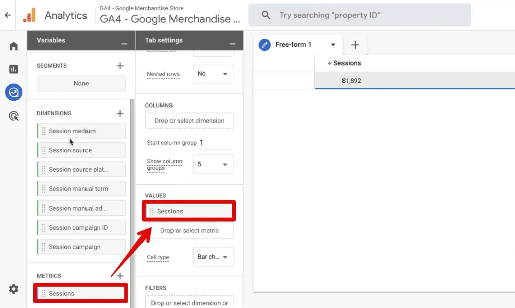Add a new metric with the plus button

(x=120, y=275)
